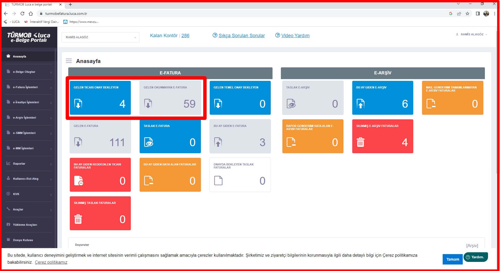Viewport: 500px width, 271px height.
Task: Click the download icon in Gelen Ticari Onay Bekleyen
Action: 78,104
